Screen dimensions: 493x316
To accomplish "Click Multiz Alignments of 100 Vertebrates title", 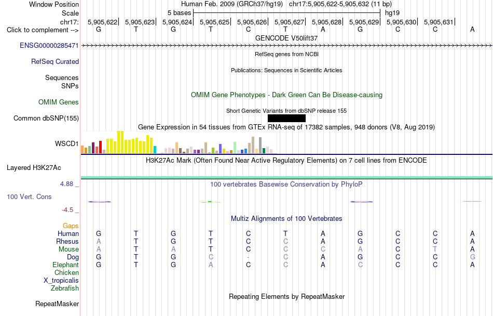I will 286,218.
